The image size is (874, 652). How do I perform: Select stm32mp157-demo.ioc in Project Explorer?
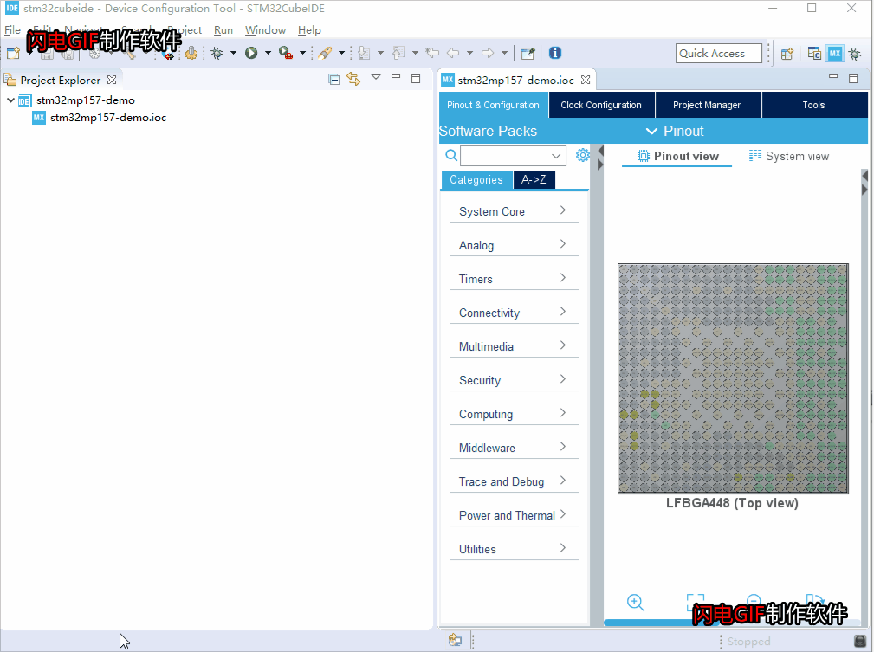100,118
